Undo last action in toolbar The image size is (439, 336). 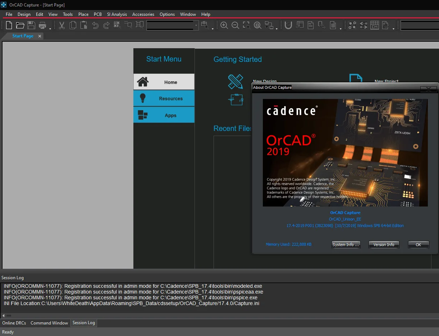[x=95, y=25]
